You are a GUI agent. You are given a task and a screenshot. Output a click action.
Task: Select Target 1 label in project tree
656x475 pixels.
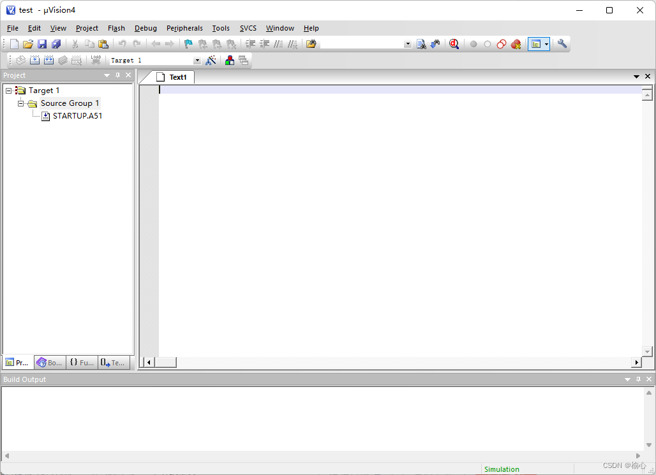point(44,91)
